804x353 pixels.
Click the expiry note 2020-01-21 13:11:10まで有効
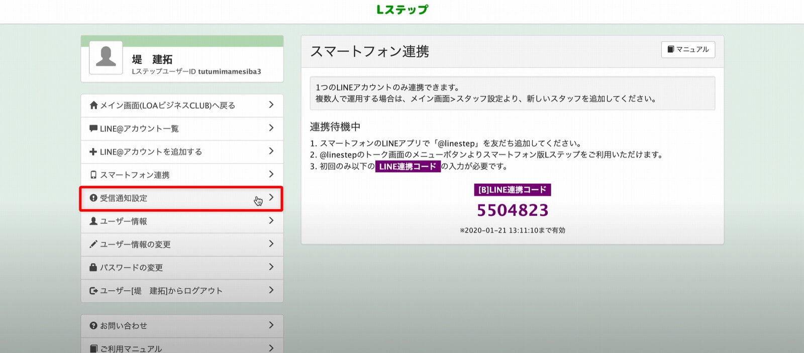point(513,230)
